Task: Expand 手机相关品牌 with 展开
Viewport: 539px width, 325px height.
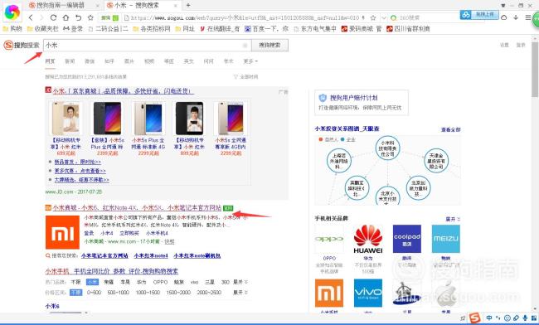Action: point(453,219)
